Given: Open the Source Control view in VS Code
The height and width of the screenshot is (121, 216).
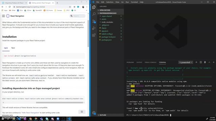Looking at the screenshot, I should tap(94, 21).
